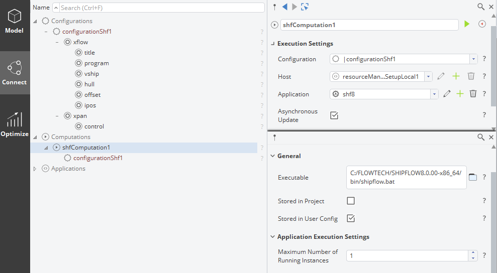Viewport: 497px width, 273px height.
Task: Click the Computations play-circle icon
Action: (46, 137)
